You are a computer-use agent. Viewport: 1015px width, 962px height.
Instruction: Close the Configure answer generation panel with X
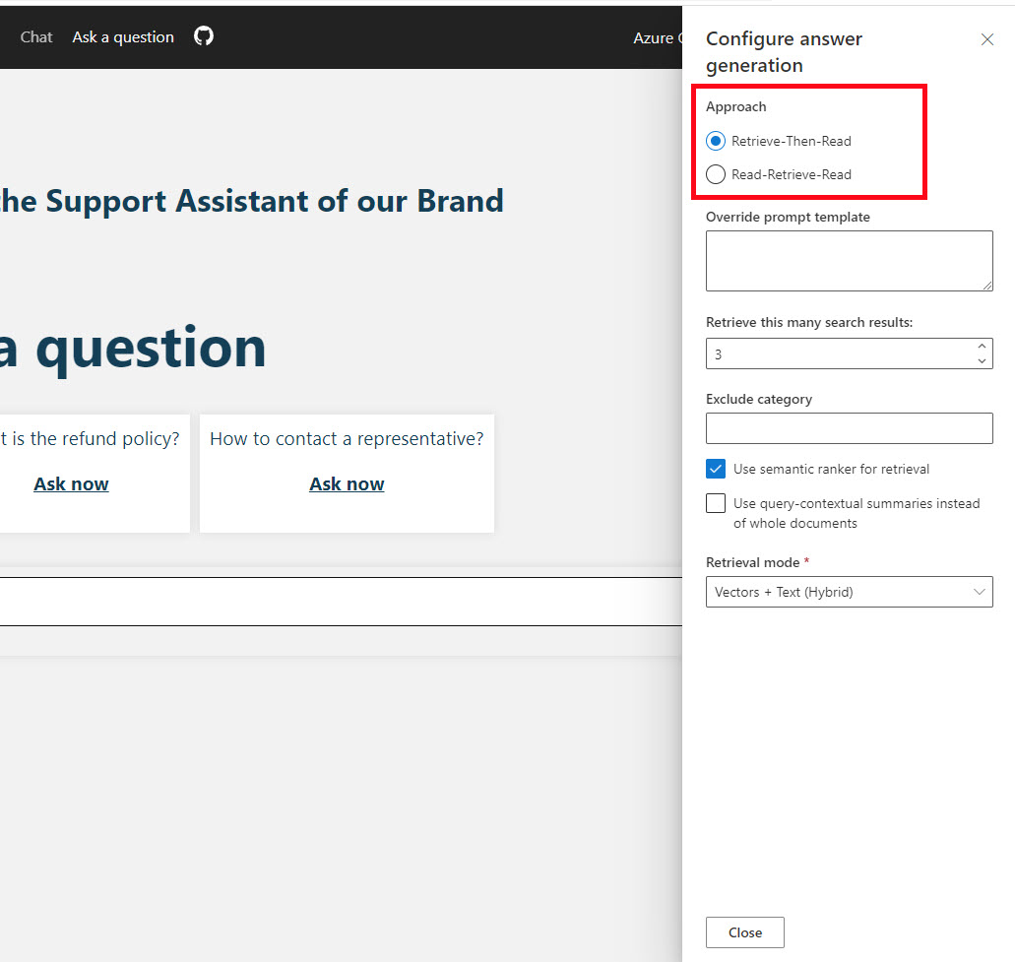click(987, 39)
